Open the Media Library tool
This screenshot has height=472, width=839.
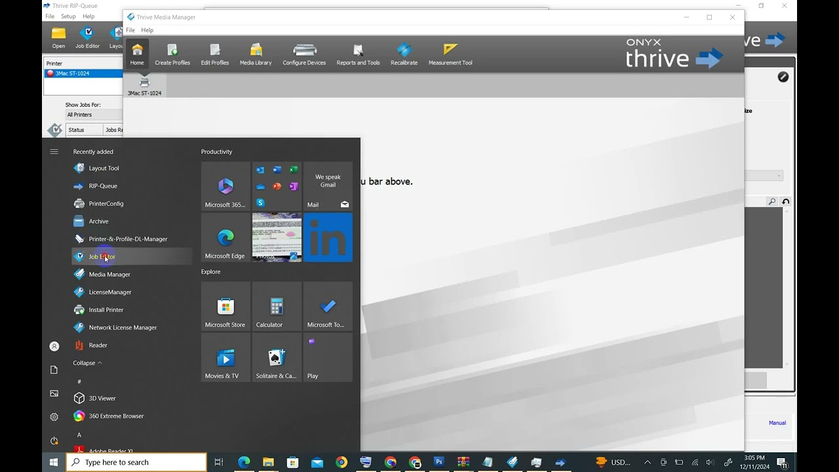(256, 54)
